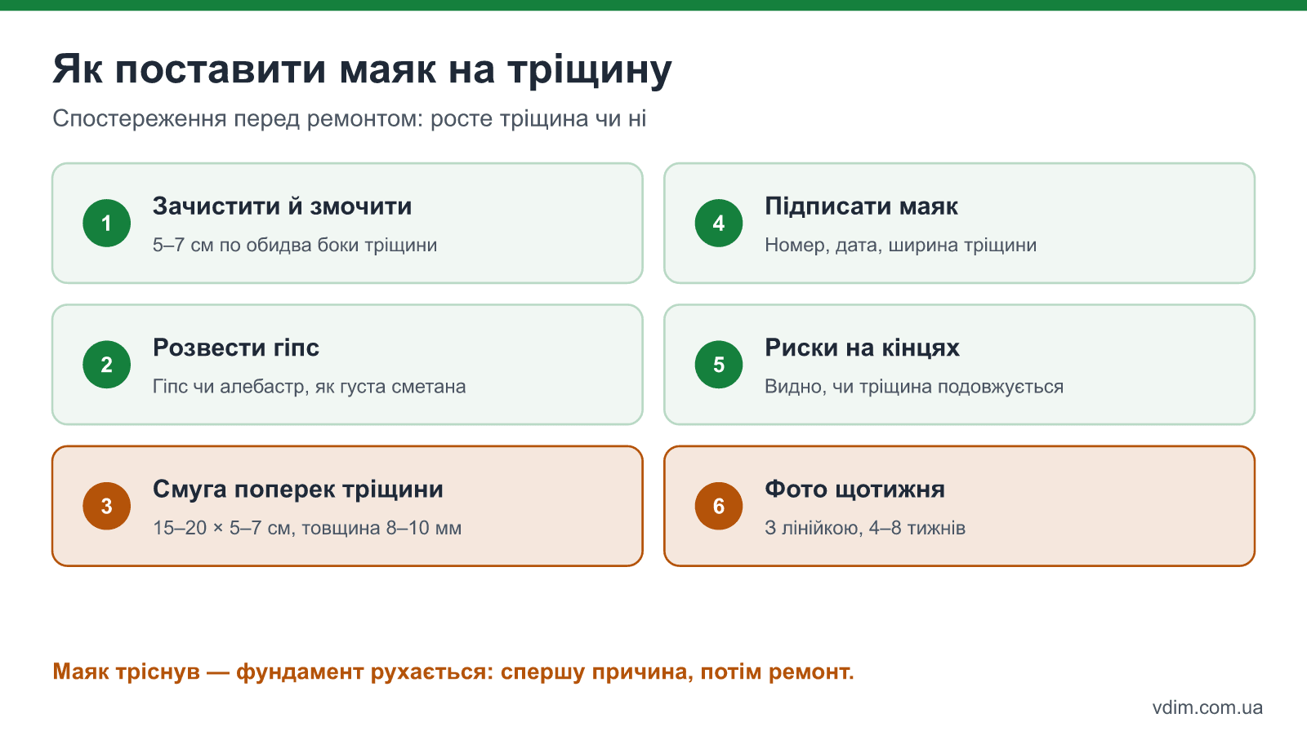Select the text "Номер, дата, ширина тріщини"
The height and width of the screenshot is (740, 1307).
click(900, 245)
